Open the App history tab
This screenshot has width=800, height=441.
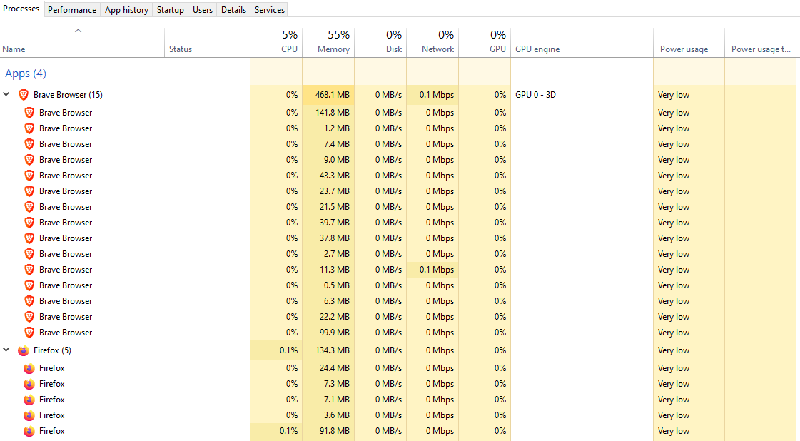(x=126, y=10)
